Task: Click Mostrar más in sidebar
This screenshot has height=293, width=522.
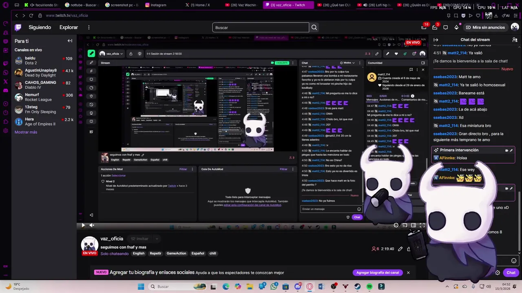Action: point(26,132)
